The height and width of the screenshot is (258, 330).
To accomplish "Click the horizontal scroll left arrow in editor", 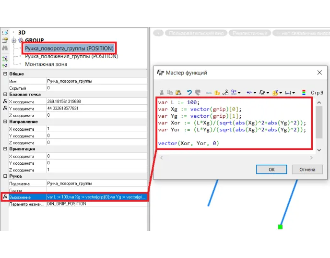I will pos(162,158).
